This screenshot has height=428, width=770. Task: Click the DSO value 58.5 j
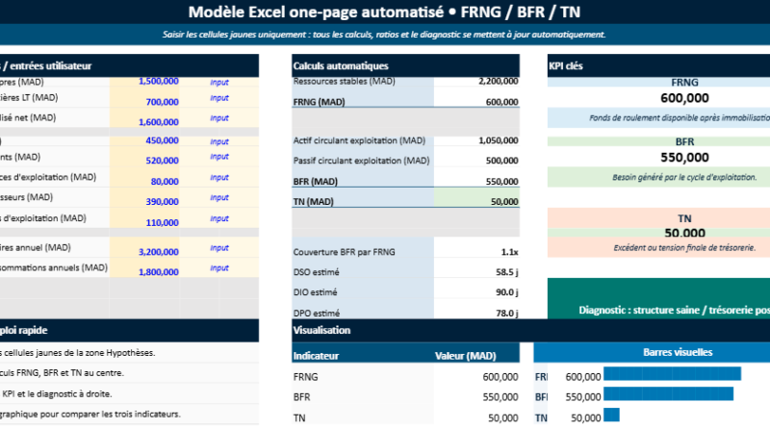476,268
